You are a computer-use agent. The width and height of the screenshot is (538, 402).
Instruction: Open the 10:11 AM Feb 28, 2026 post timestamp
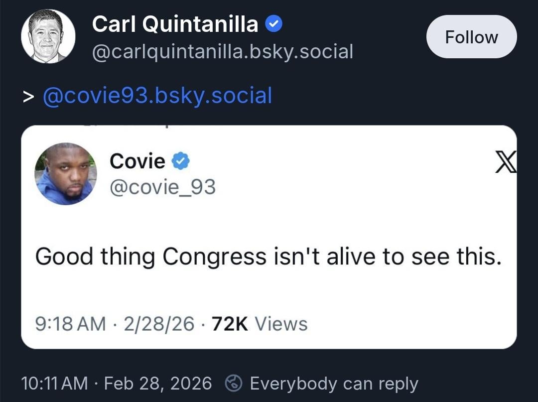pos(117,384)
